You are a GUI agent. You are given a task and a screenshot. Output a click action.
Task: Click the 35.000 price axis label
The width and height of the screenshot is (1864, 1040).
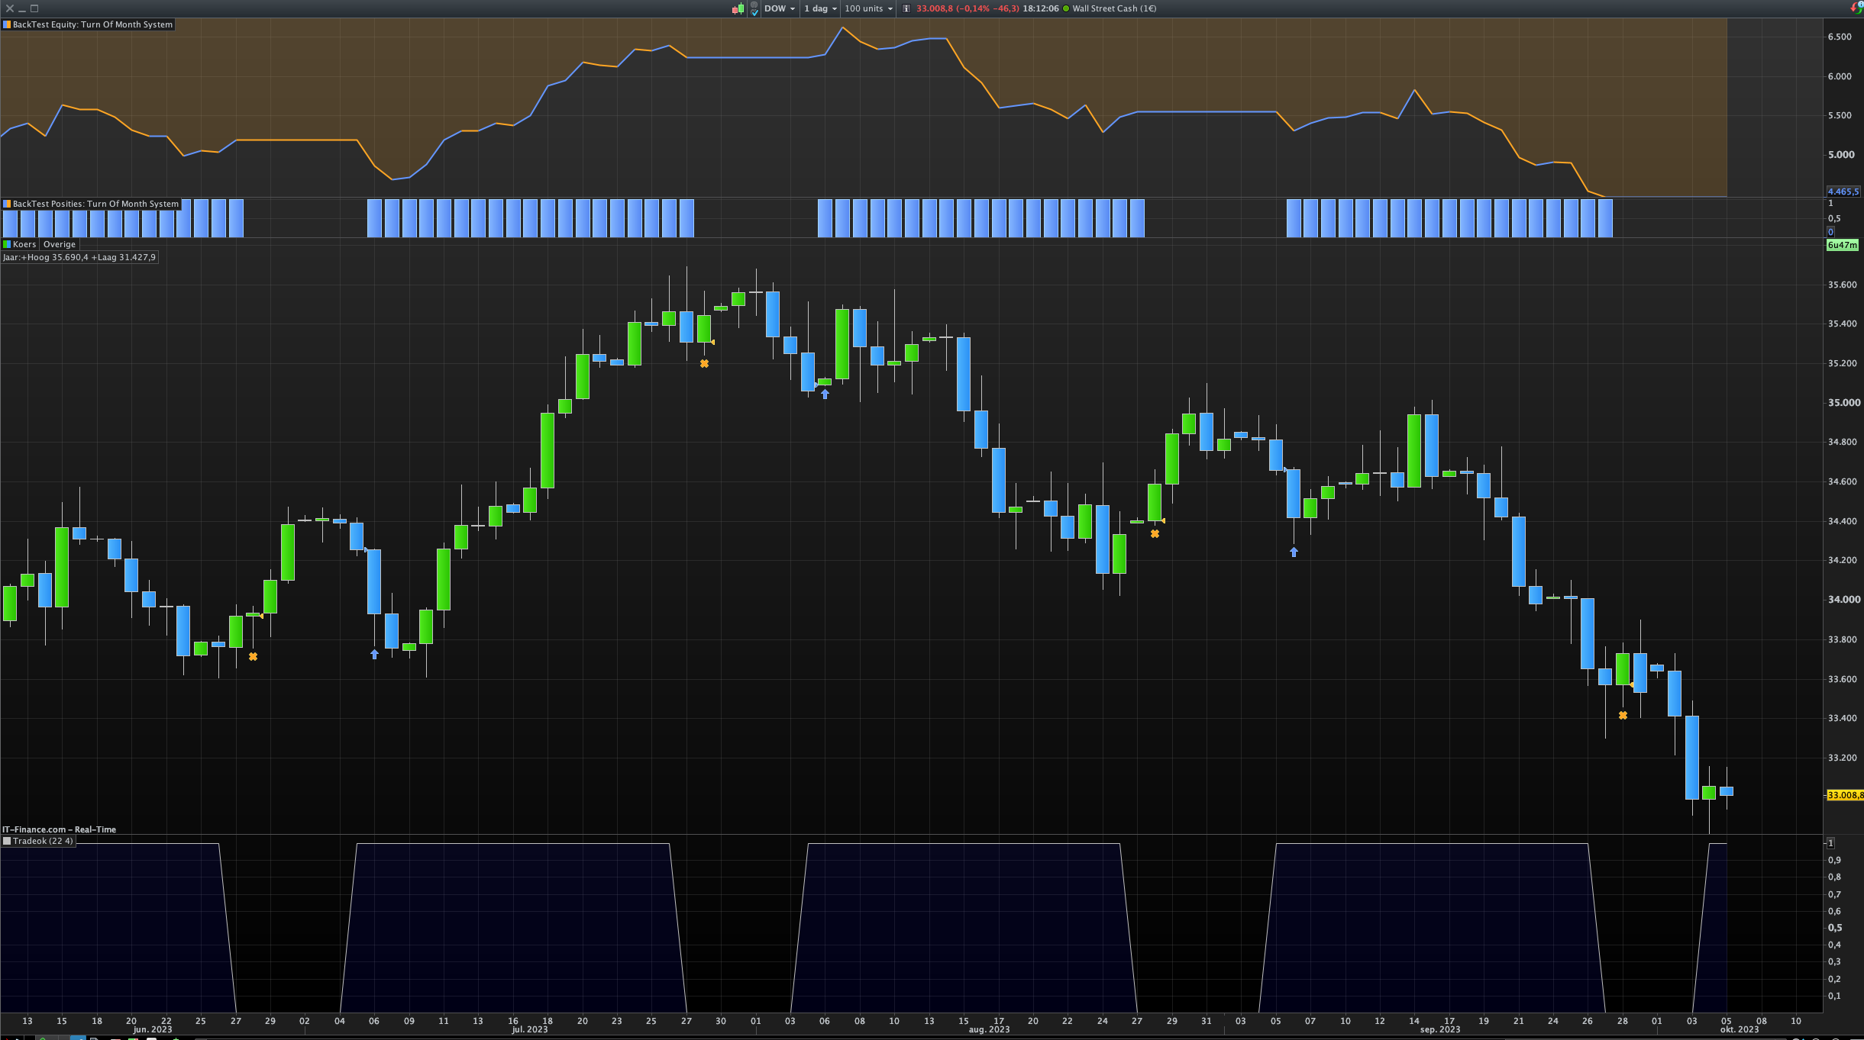[x=1843, y=403]
